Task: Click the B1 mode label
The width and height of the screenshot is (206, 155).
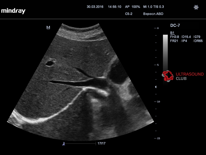Action: click(172, 33)
